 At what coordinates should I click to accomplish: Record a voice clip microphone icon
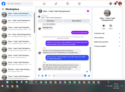(39, 76)
